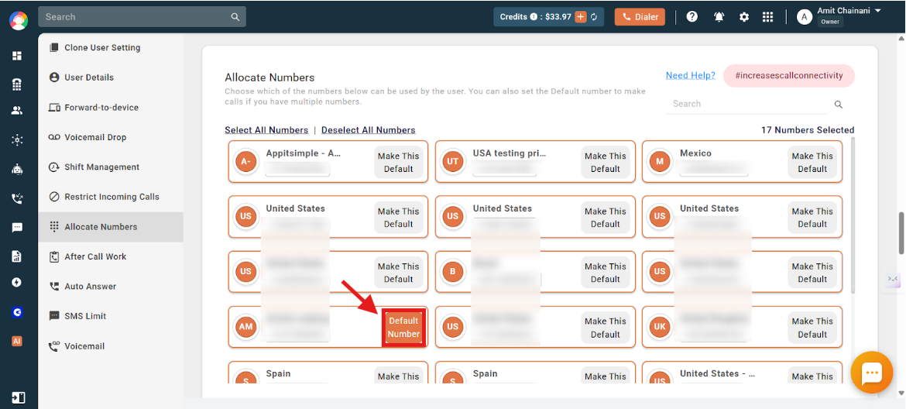The image size is (906, 409).
Task: Open the apps grid icon
Action: (767, 17)
